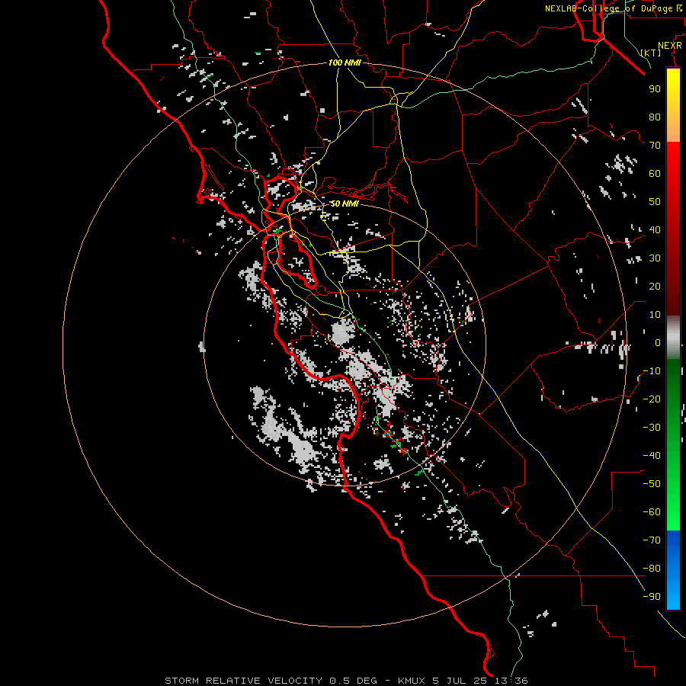Screen dimensions: 686x686
Task: Click the bright green segment of color bar
Action: (x=673, y=503)
